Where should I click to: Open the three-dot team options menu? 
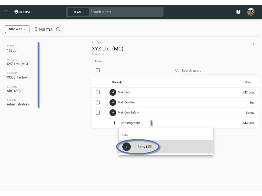(x=254, y=45)
